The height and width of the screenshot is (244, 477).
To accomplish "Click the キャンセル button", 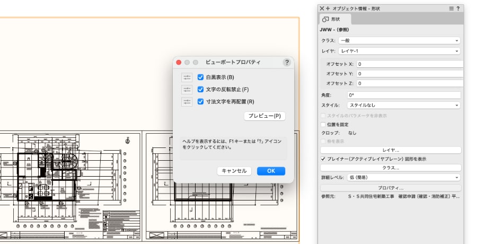I will (234, 171).
